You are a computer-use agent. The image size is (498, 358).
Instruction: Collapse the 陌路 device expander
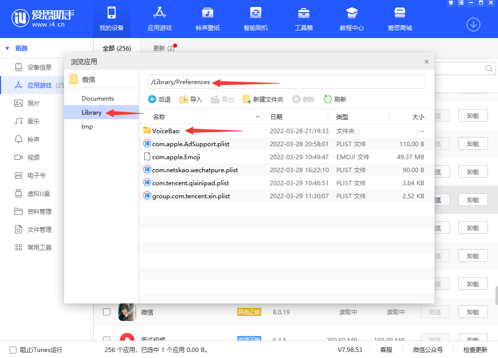(8, 48)
